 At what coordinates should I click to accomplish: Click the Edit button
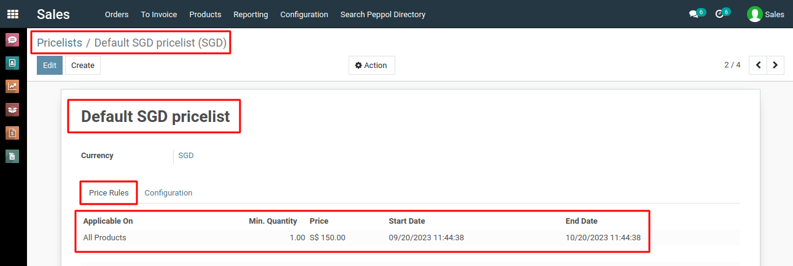coord(50,65)
